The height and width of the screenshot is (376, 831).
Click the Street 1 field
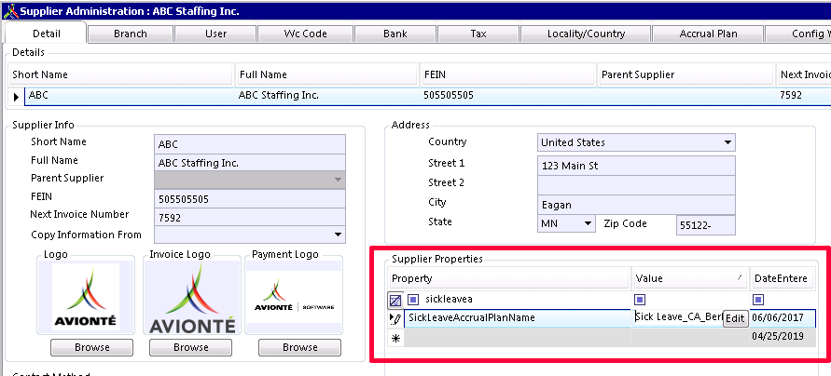(x=636, y=166)
